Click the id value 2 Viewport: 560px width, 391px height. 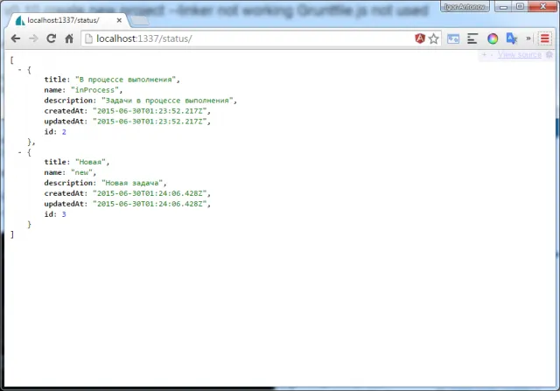(64, 132)
